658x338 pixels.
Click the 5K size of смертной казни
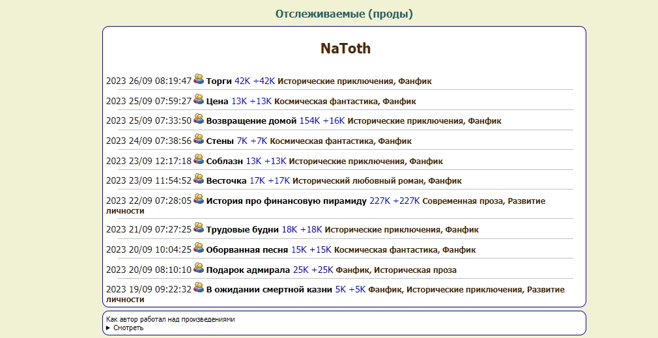[340, 289]
